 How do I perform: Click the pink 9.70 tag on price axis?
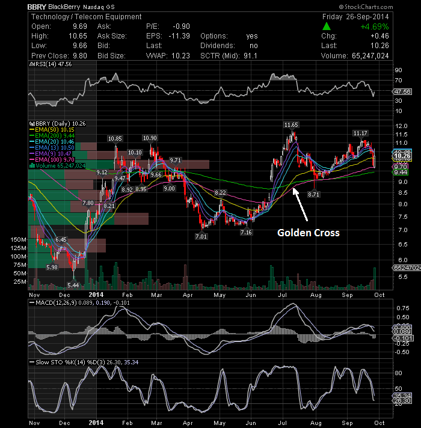401,167
